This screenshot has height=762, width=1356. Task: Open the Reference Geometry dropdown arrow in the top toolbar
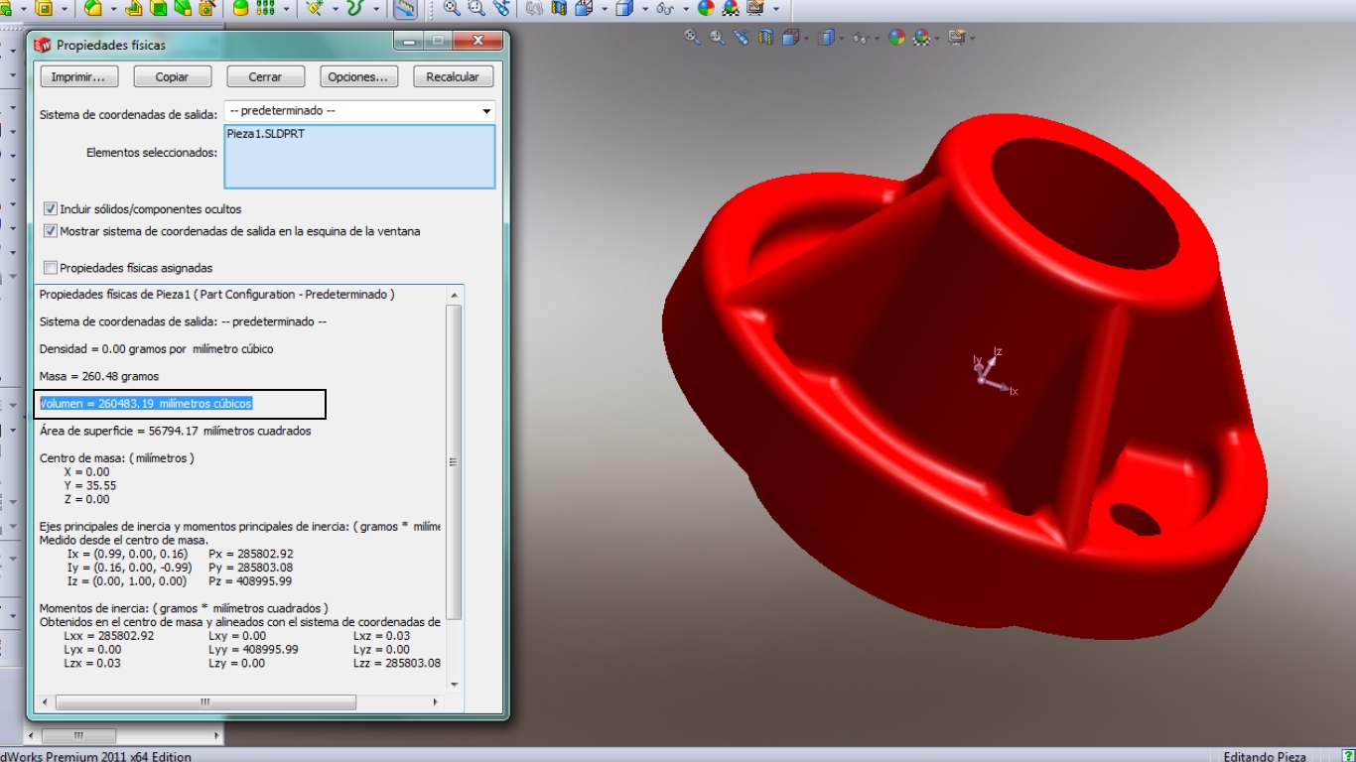click(336, 10)
